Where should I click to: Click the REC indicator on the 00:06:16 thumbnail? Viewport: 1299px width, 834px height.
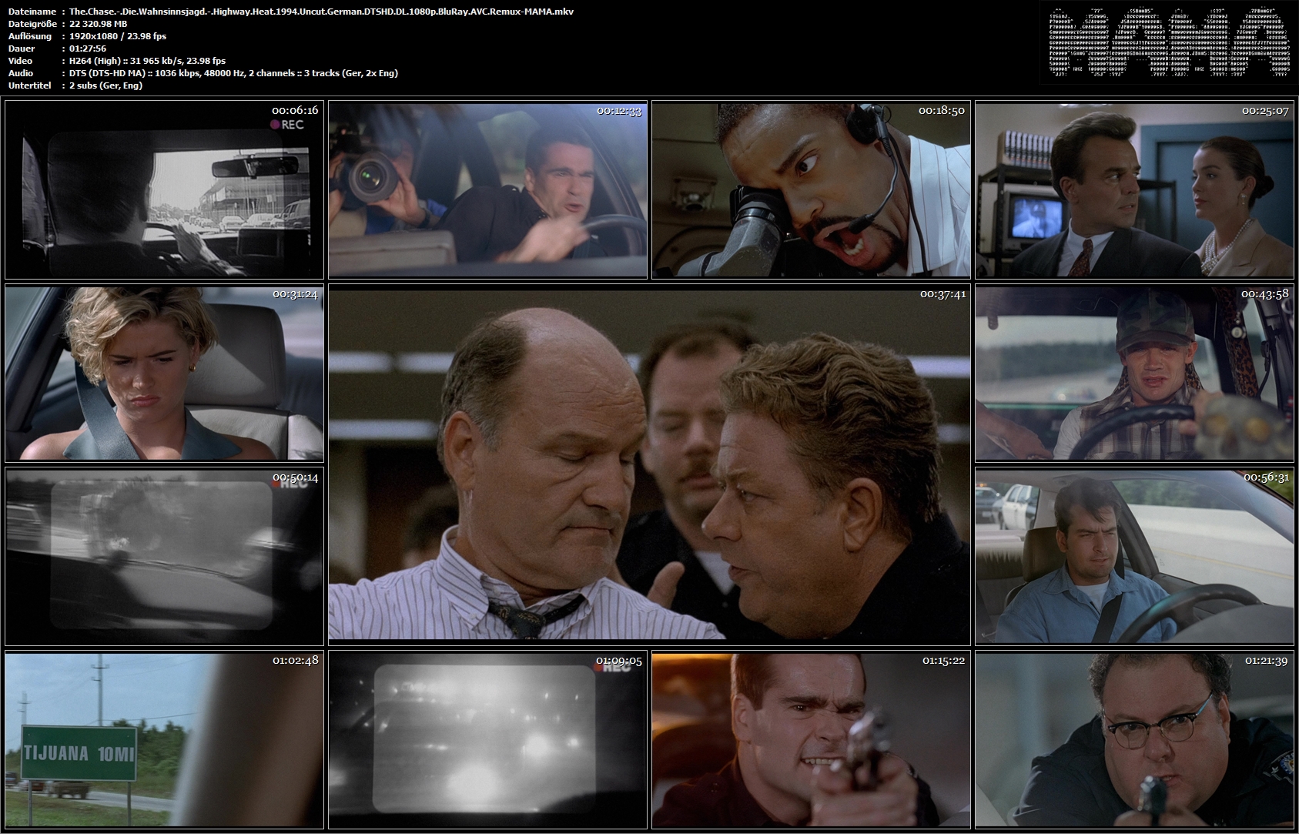click(286, 124)
